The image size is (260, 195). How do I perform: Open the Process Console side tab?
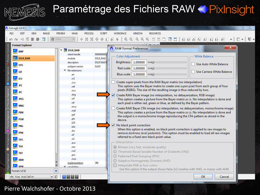(8, 53)
